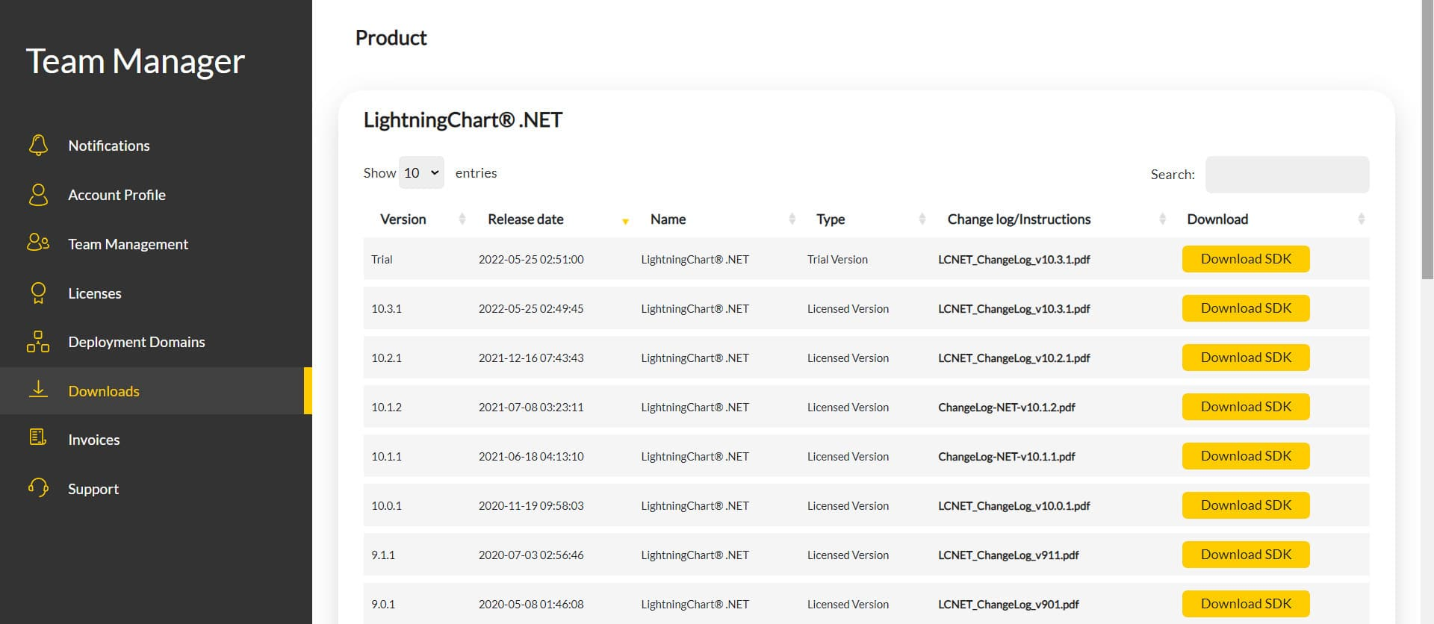The width and height of the screenshot is (1434, 624).
Task: Click the Account Profile person icon
Action: pos(38,195)
